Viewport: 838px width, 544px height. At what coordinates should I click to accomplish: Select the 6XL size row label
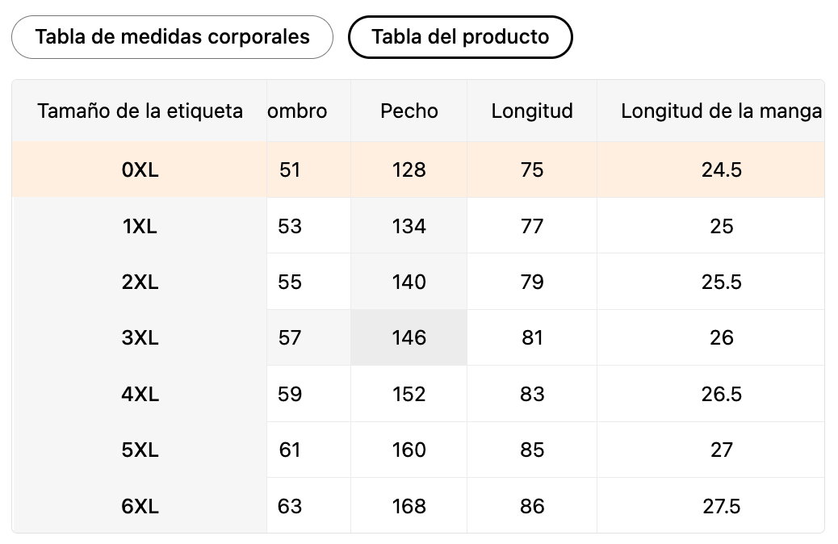click(x=140, y=507)
